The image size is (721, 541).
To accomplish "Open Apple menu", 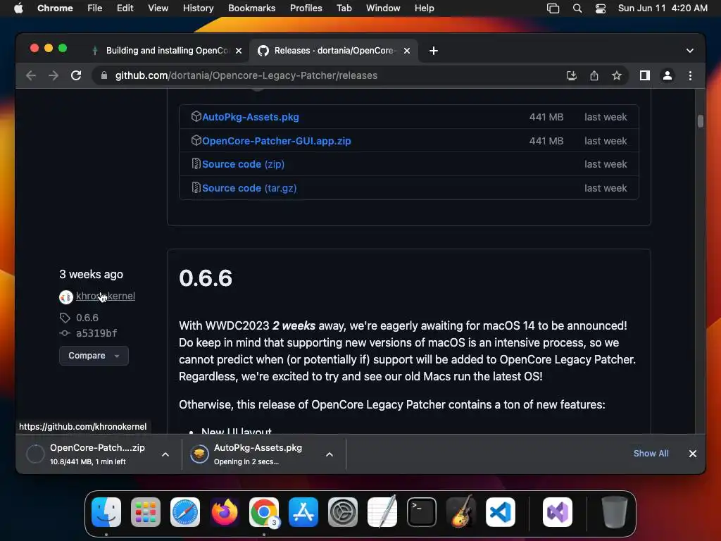I will pyautogui.click(x=18, y=8).
